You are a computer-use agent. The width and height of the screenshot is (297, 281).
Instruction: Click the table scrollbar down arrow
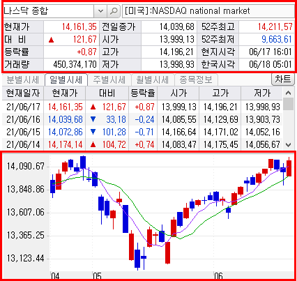(289, 144)
